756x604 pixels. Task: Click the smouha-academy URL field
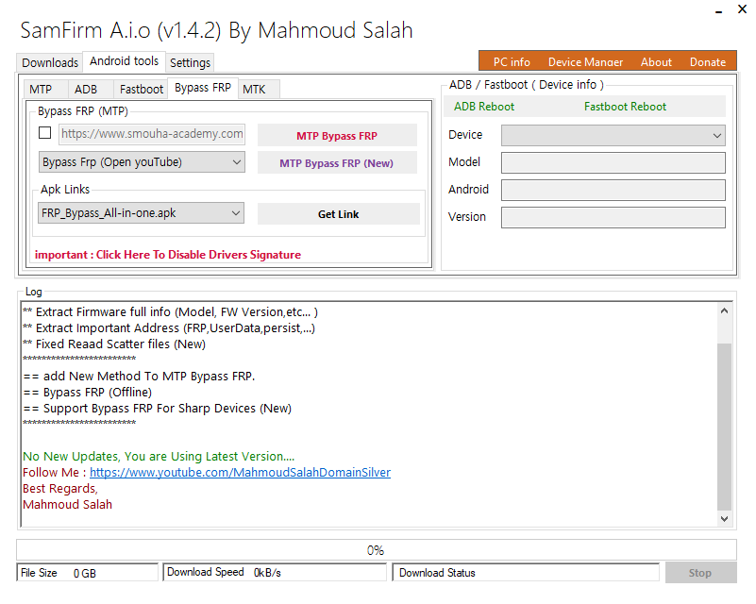(x=152, y=134)
